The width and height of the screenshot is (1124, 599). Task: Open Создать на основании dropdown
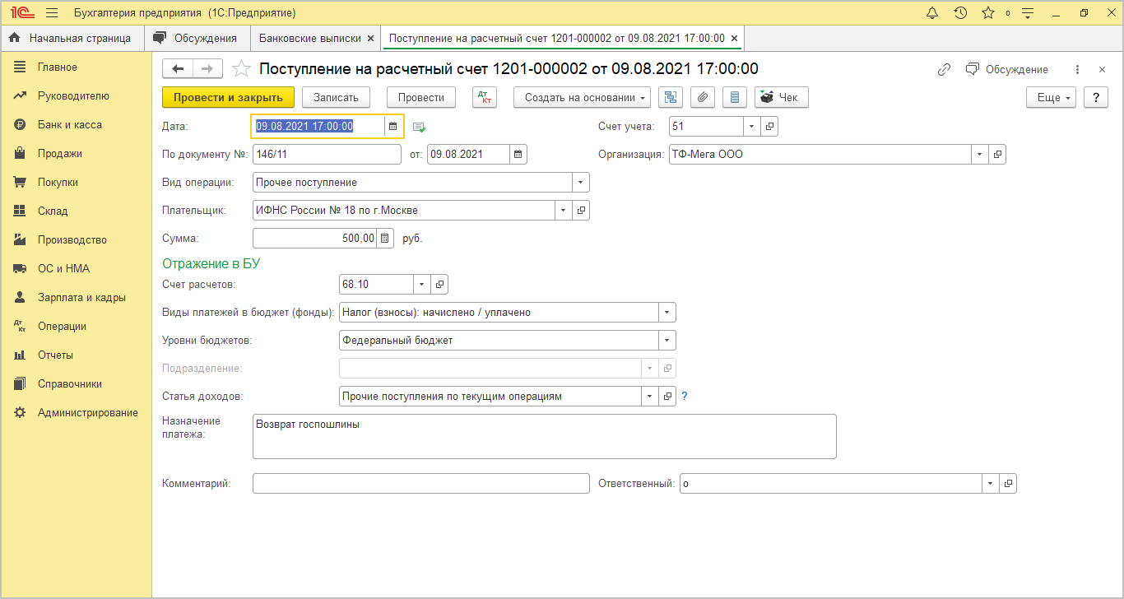click(582, 97)
